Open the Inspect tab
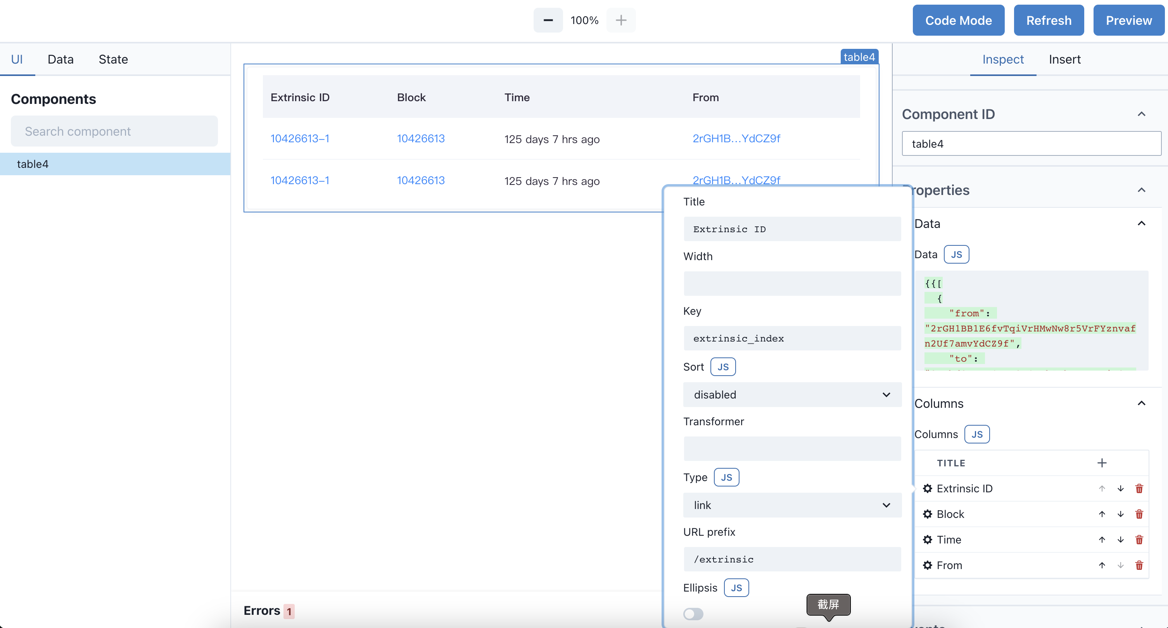 [1003, 59]
